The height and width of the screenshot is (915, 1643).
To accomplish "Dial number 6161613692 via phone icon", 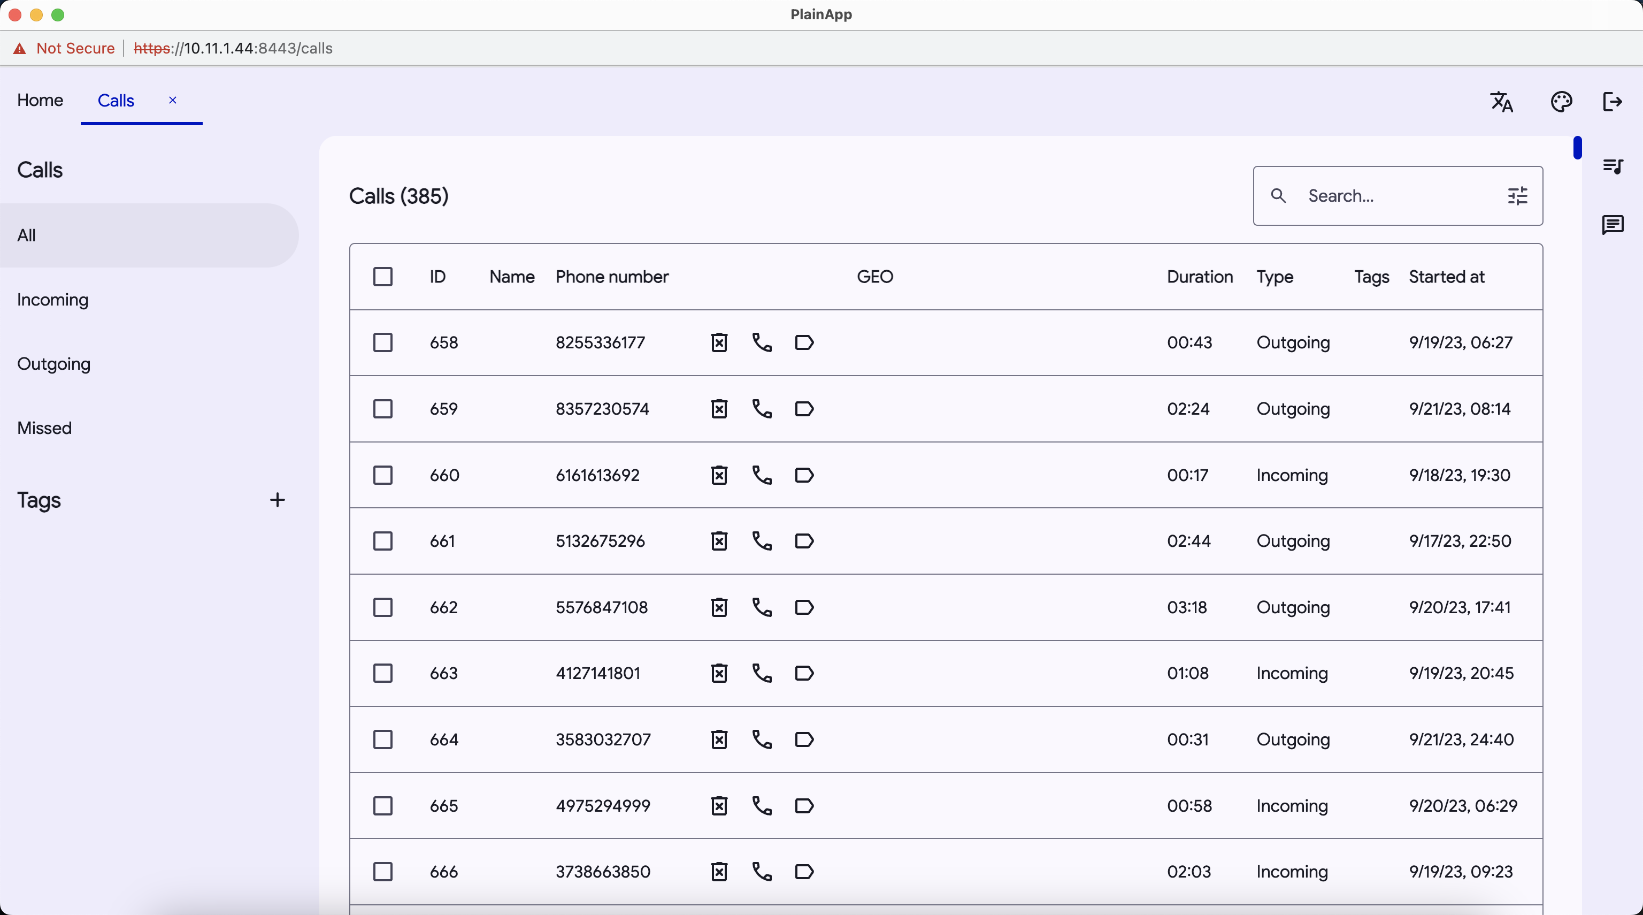I will pyautogui.click(x=762, y=475).
